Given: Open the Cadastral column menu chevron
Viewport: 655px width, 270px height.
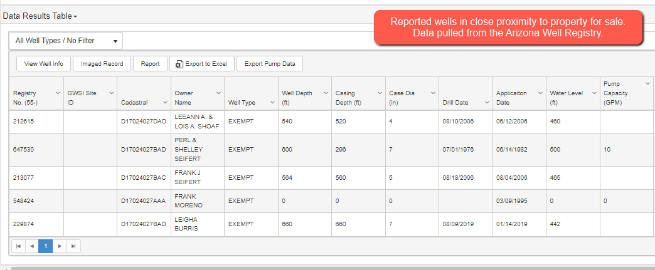Looking at the screenshot, I should 165,102.
